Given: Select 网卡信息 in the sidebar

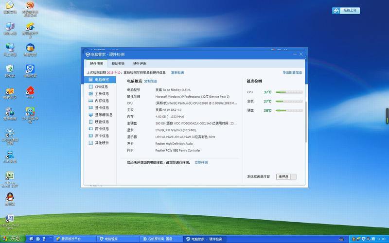Looking at the screenshot, I should pos(100,129).
